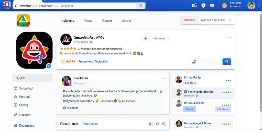Click the browser address bar
This screenshot has height=131, width=262.
click(74, 6)
